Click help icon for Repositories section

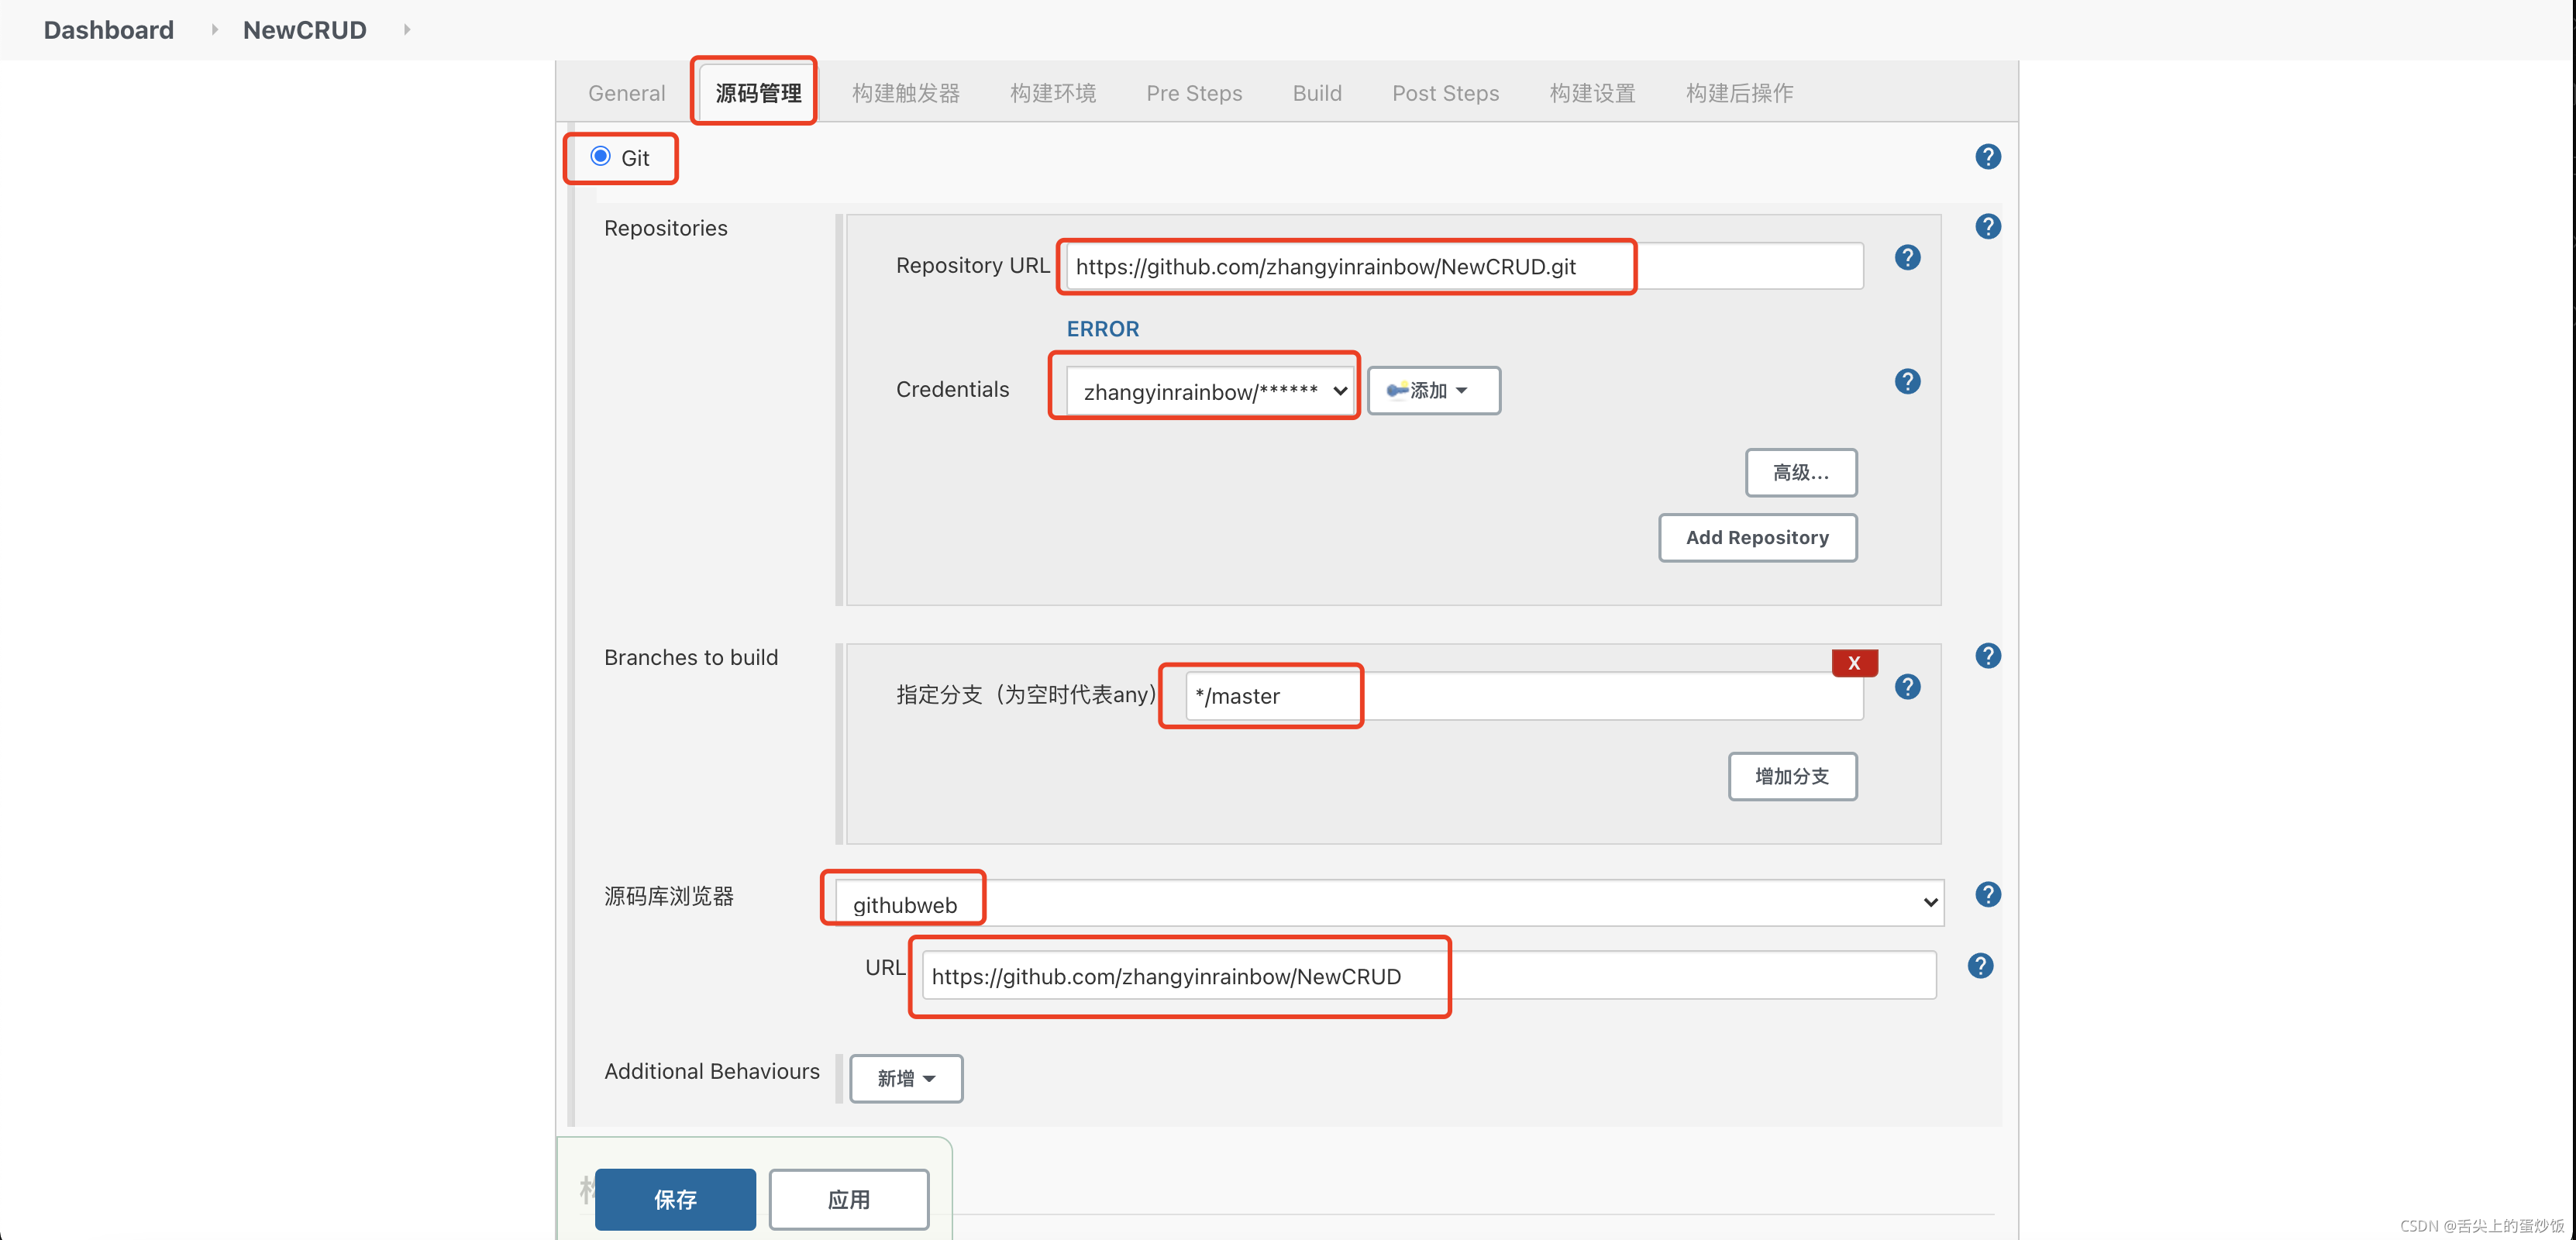(x=1987, y=226)
